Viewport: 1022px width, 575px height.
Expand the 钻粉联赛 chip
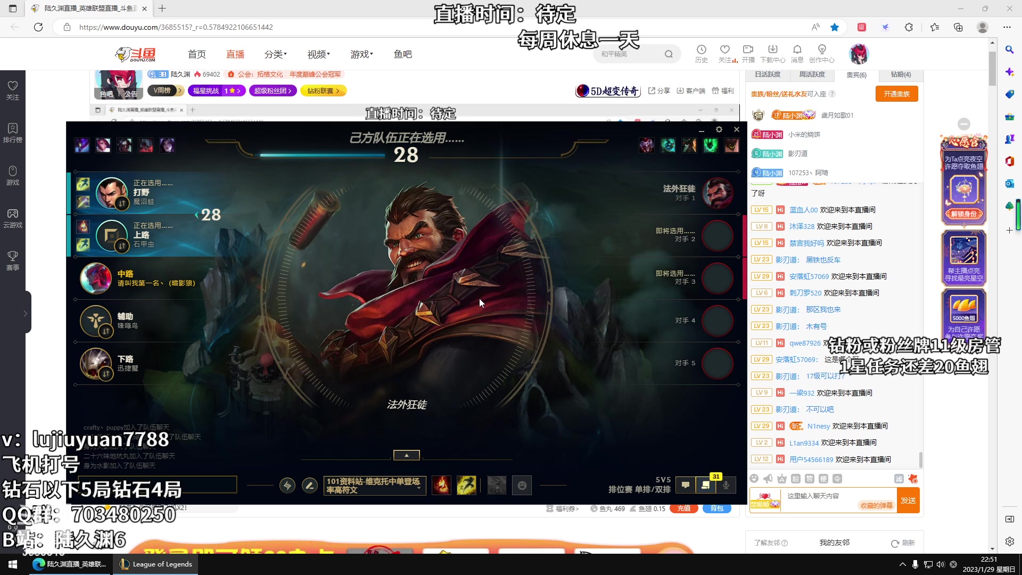point(323,91)
